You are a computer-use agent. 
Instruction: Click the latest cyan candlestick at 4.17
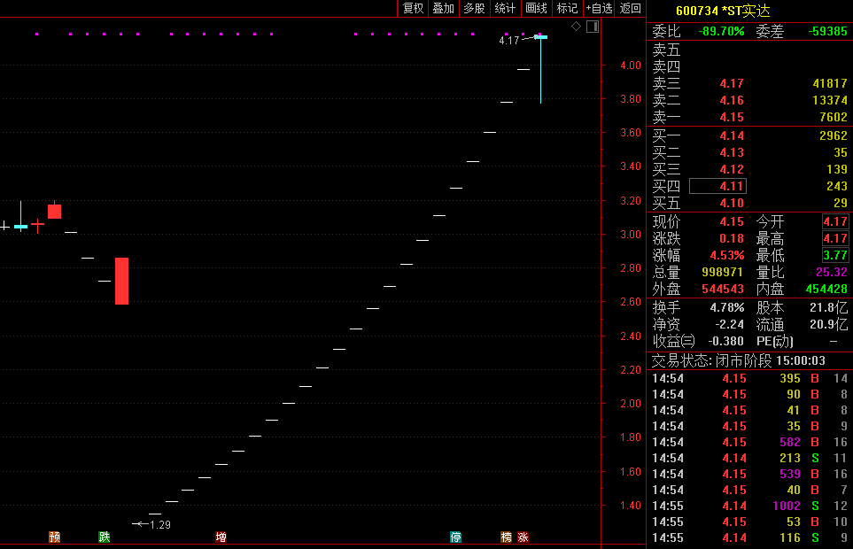tap(540, 37)
